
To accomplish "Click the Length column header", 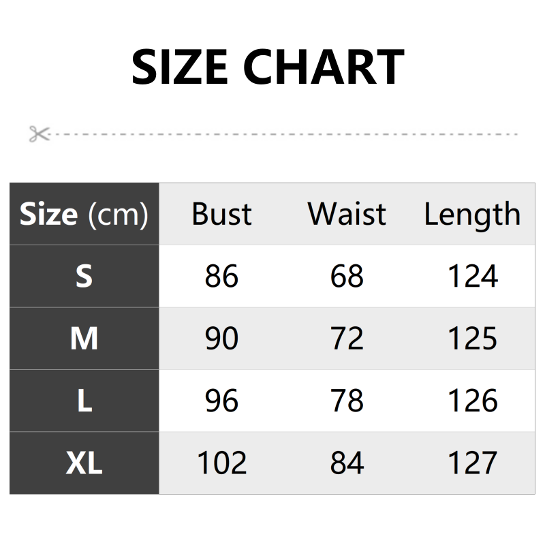I will [472, 215].
